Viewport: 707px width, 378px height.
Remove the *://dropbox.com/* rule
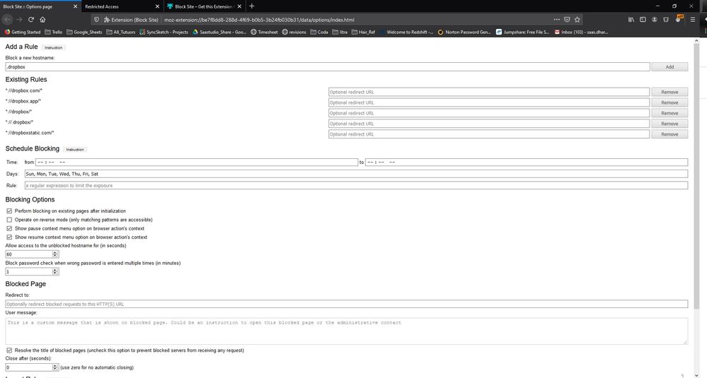[669, 92]
